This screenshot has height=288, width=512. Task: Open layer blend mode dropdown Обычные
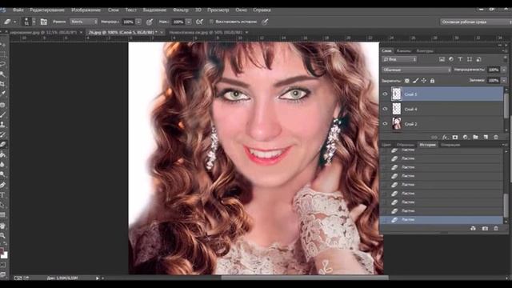pos(416,70)
